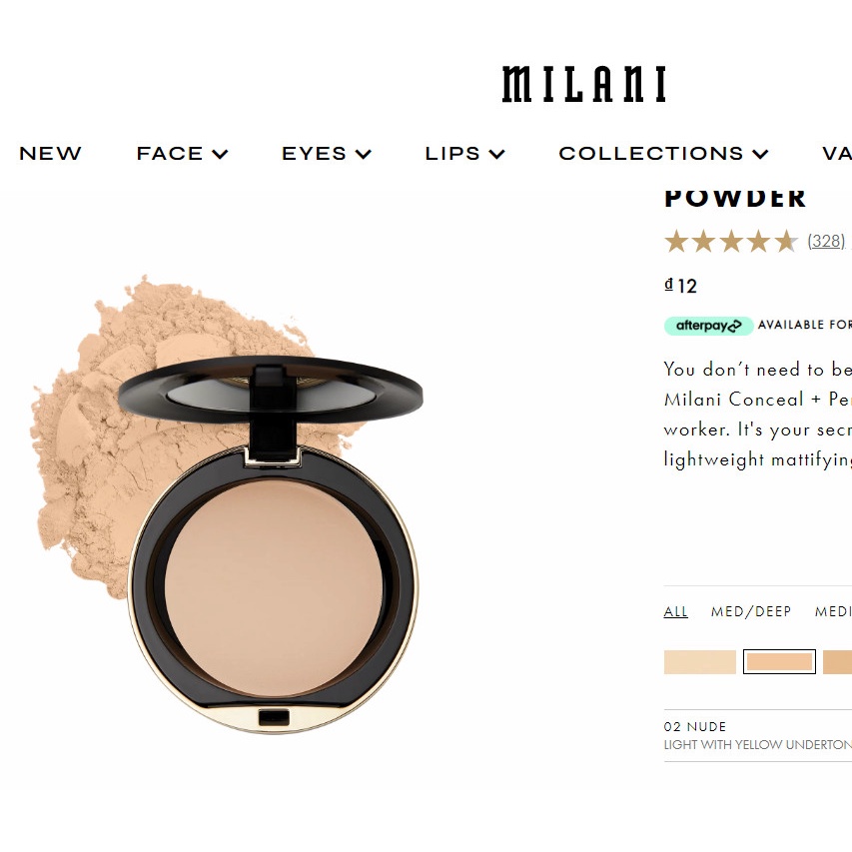Choose the outlined 02 Nude swatch
Viewport: 852px width, 852px height.
[x=779, y=662]
